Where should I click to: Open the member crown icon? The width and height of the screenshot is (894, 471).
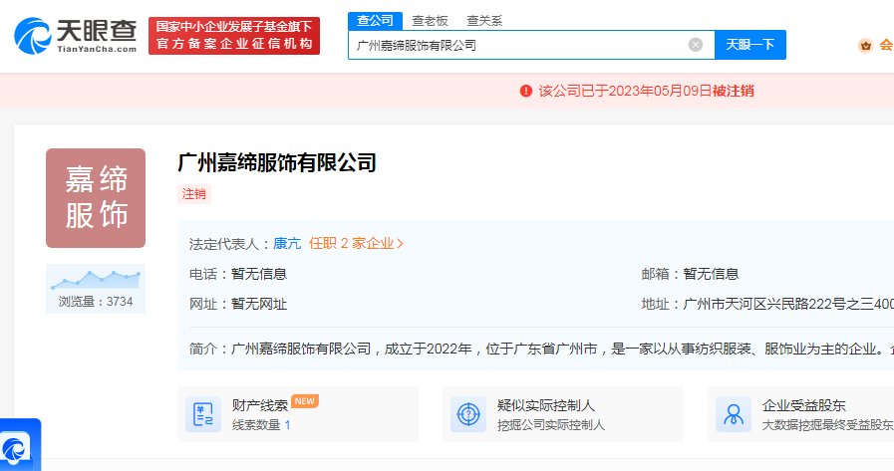(x=865, y=46)
